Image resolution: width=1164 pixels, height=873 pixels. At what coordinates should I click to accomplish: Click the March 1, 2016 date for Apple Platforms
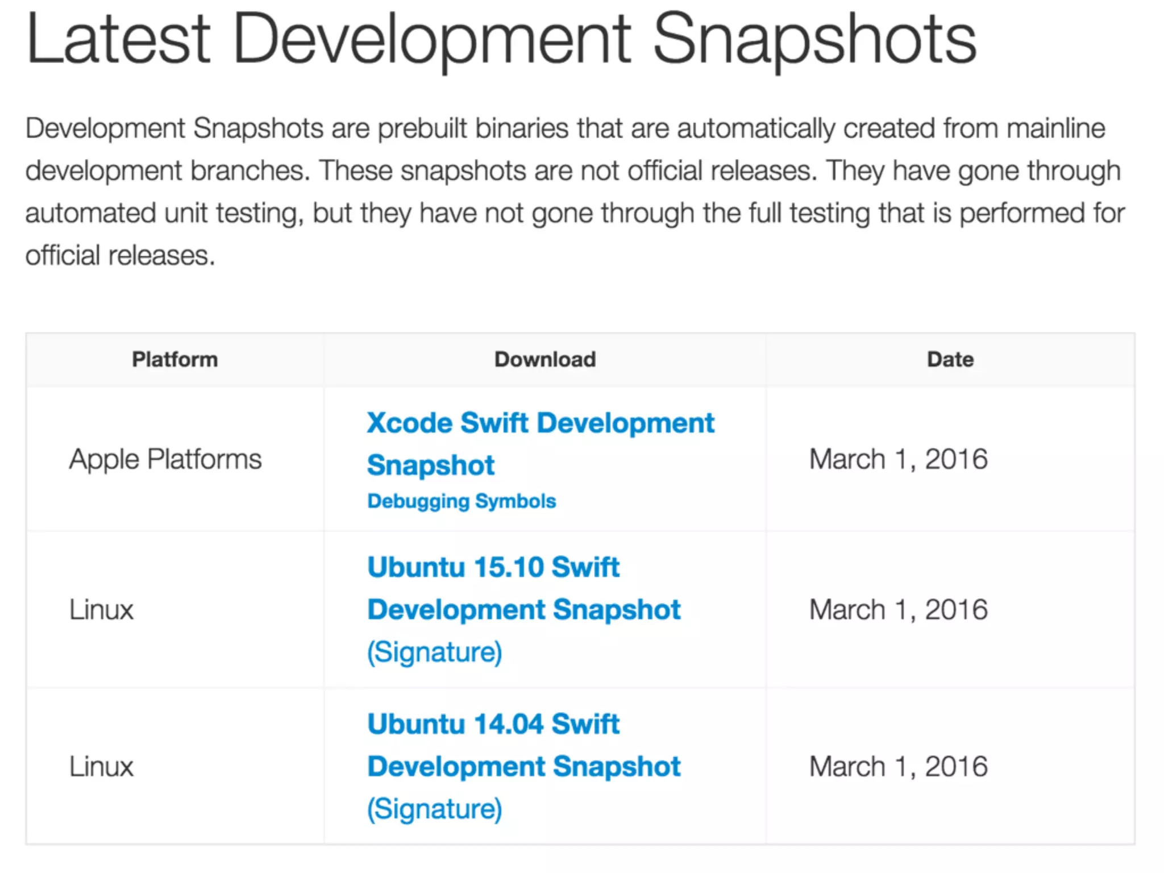click(x=898, y=459)
